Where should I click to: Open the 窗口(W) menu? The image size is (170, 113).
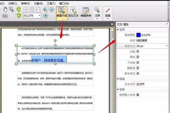tap(64, 3)
